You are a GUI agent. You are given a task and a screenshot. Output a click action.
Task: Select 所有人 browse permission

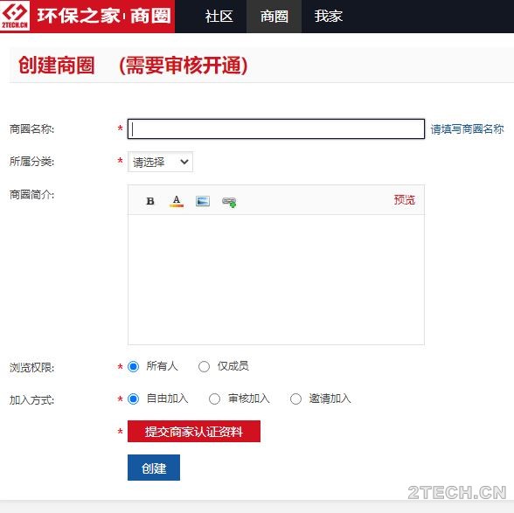point(134,366)
